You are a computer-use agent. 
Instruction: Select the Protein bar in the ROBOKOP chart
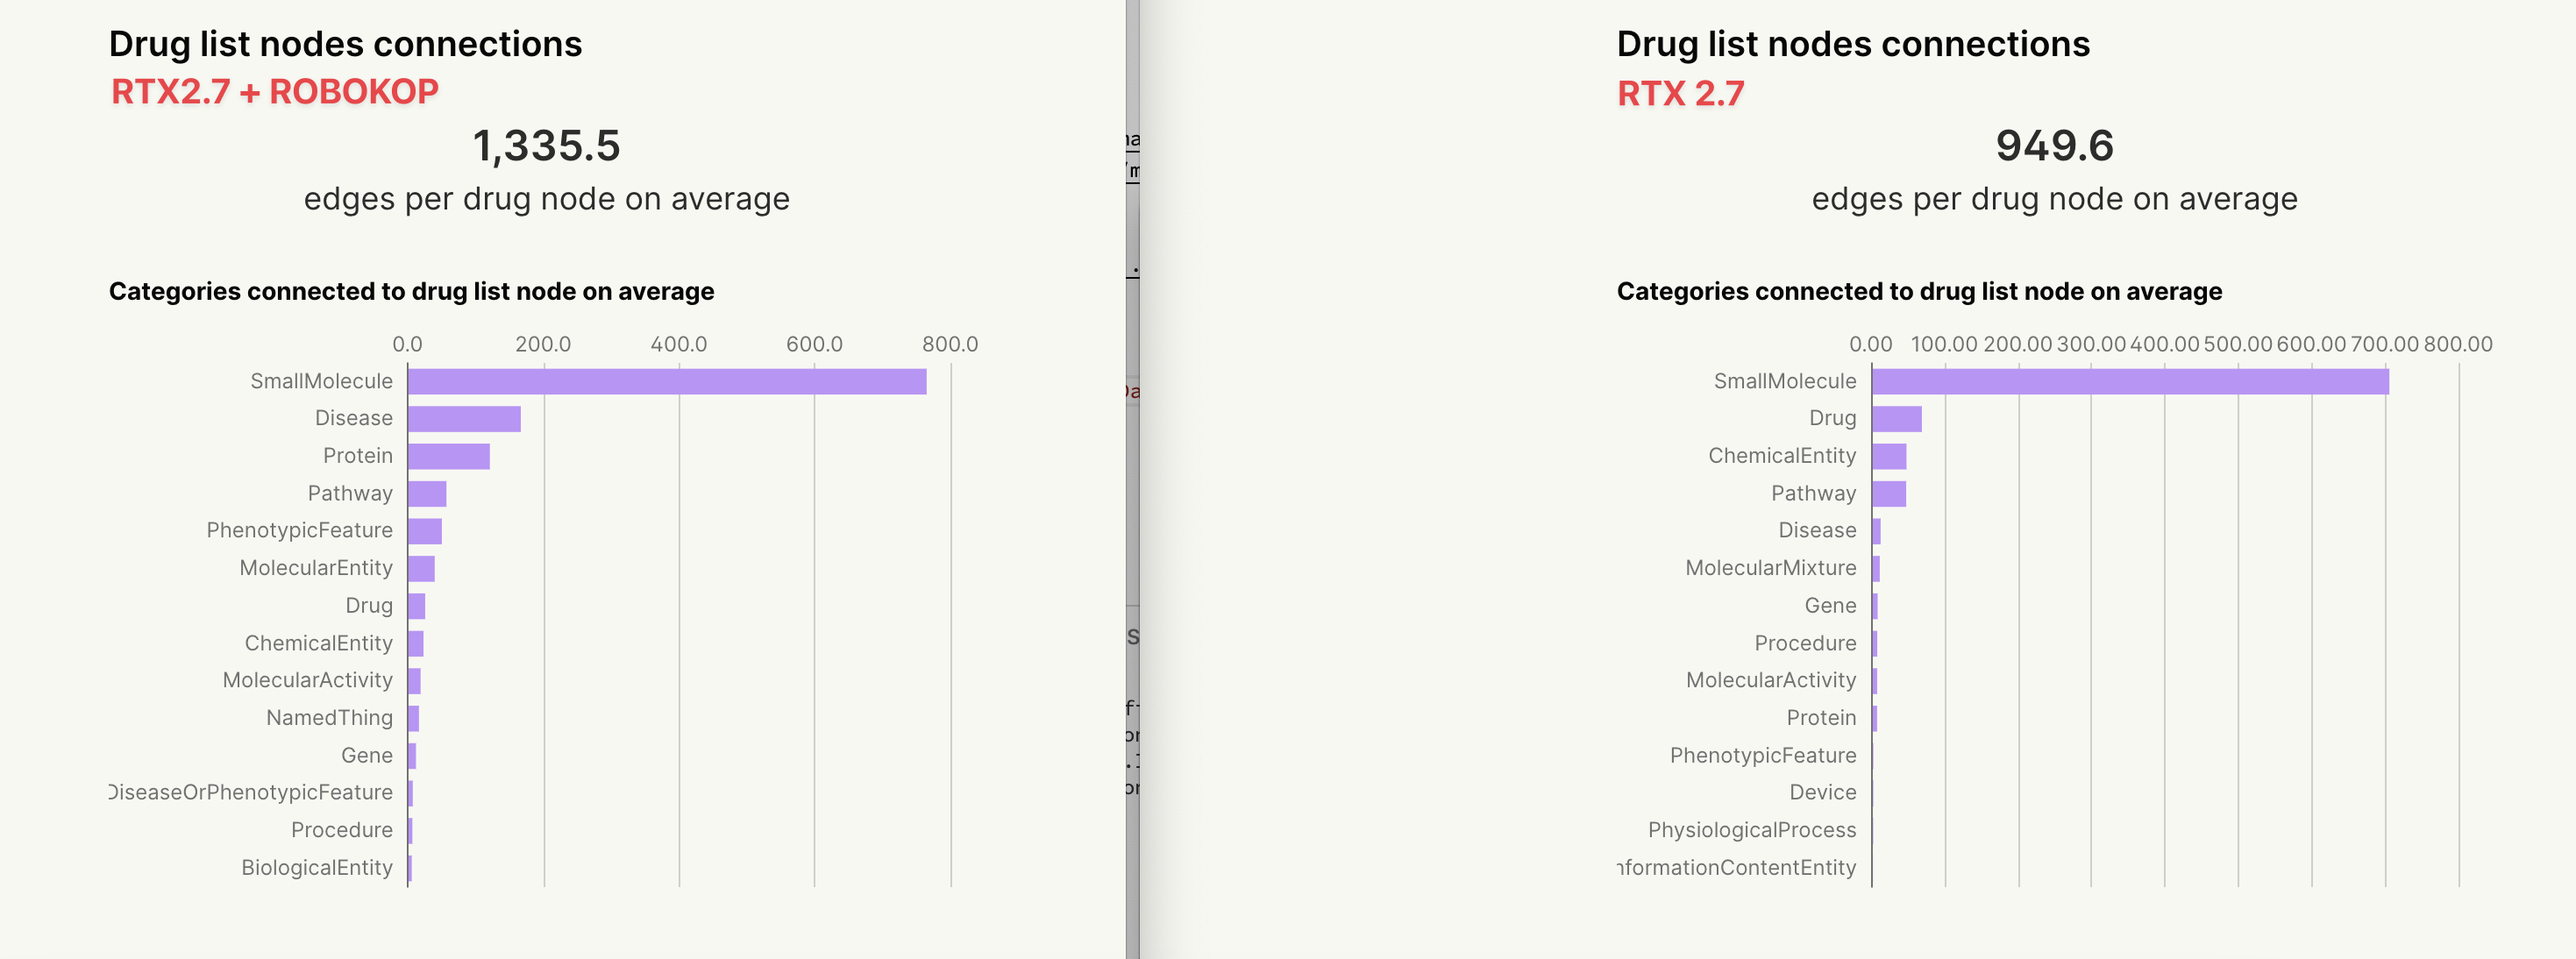(x=449, y=456)
